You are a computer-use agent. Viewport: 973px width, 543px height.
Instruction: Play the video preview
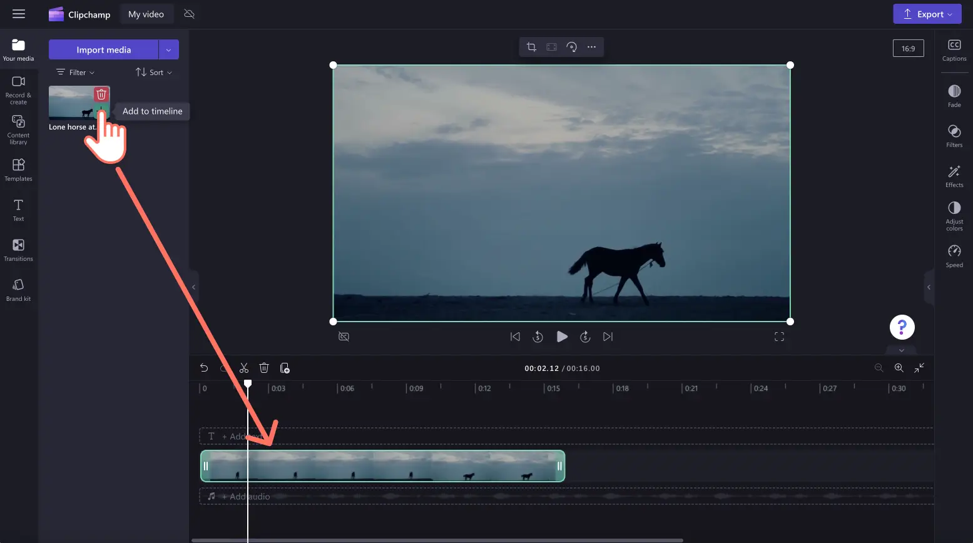coord(562,337)
